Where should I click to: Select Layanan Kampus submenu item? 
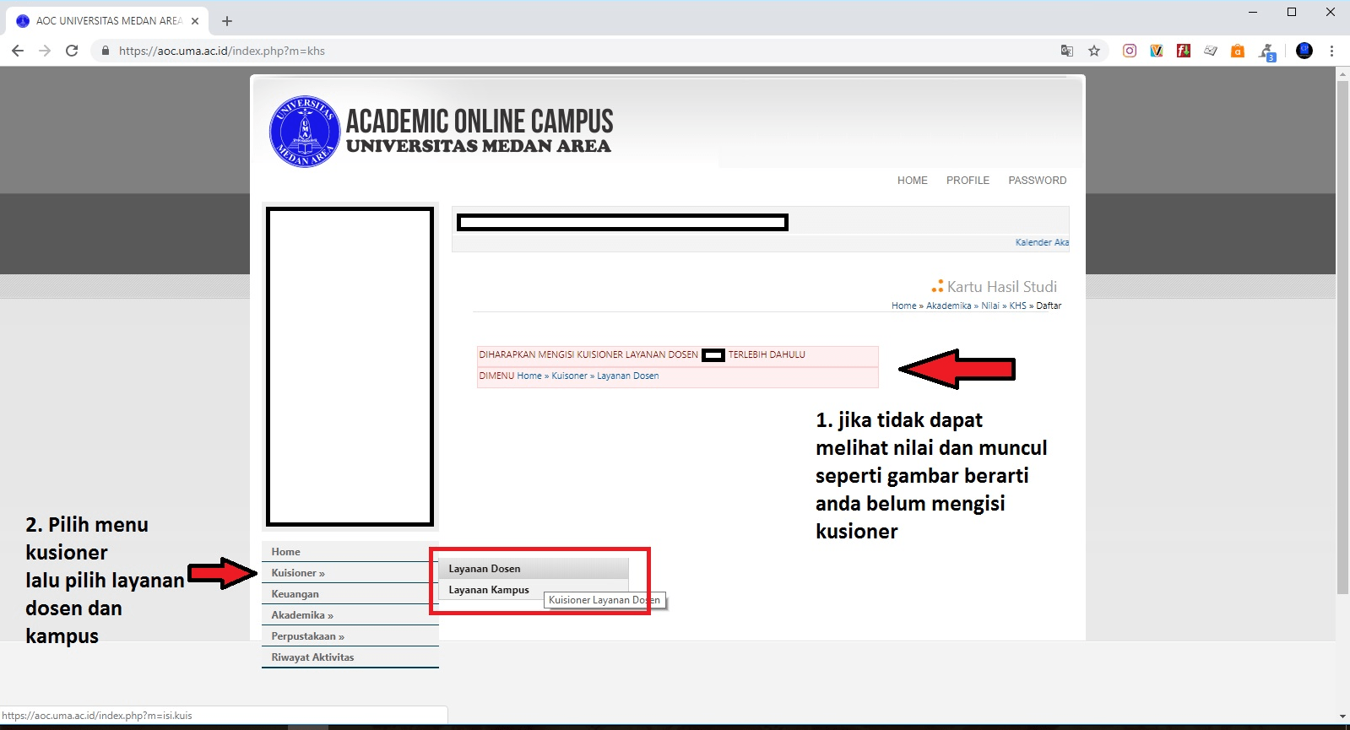(x=534, y=590)
